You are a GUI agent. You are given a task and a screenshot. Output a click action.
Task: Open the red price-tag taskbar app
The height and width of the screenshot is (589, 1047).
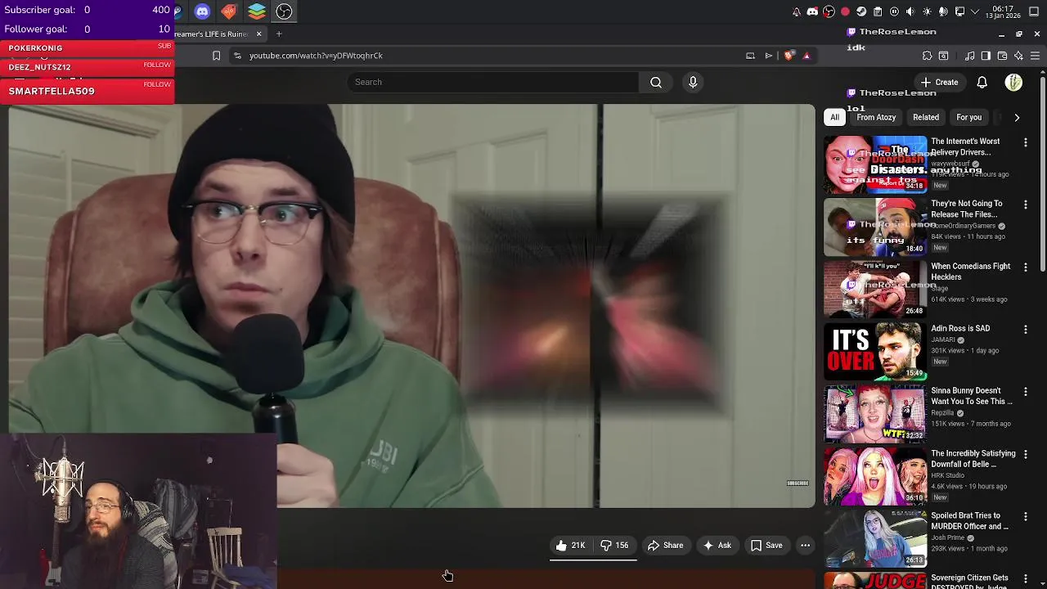click(x=229, y=11)
